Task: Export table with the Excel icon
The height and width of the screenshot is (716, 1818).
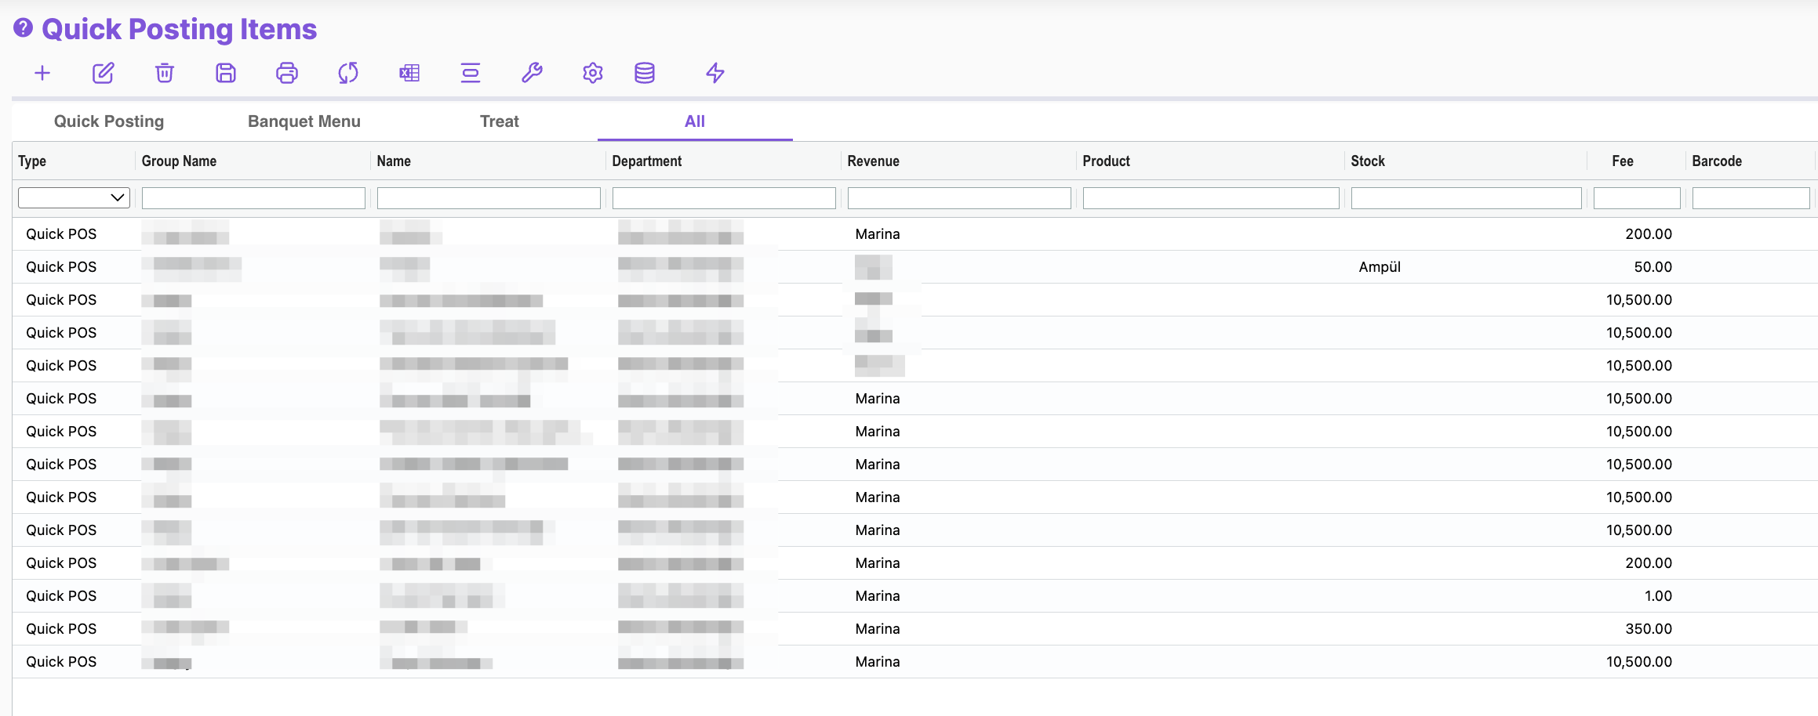Action: 409,74
